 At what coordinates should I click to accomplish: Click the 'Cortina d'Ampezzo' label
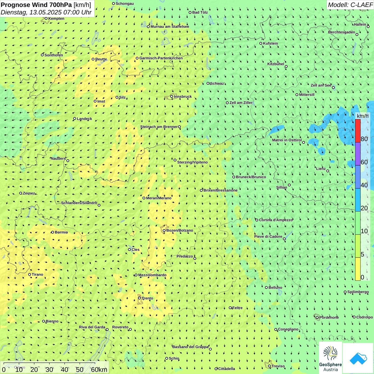(276, 220)
